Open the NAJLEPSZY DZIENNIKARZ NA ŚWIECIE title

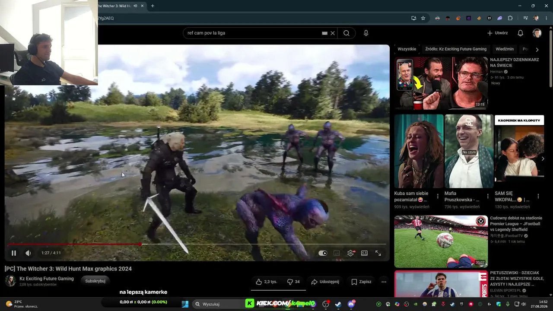click(x=514, y=63)
